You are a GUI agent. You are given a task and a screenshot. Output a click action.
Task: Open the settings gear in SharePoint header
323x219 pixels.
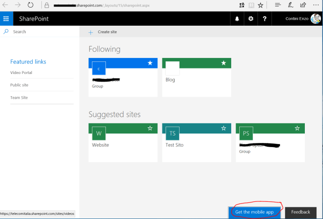pyautogui.click(x=251, y=19)
